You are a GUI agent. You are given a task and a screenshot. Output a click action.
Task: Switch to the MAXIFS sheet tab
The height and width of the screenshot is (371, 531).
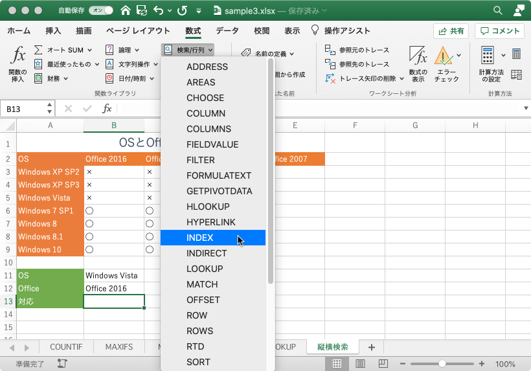click(x=119, y=347)
